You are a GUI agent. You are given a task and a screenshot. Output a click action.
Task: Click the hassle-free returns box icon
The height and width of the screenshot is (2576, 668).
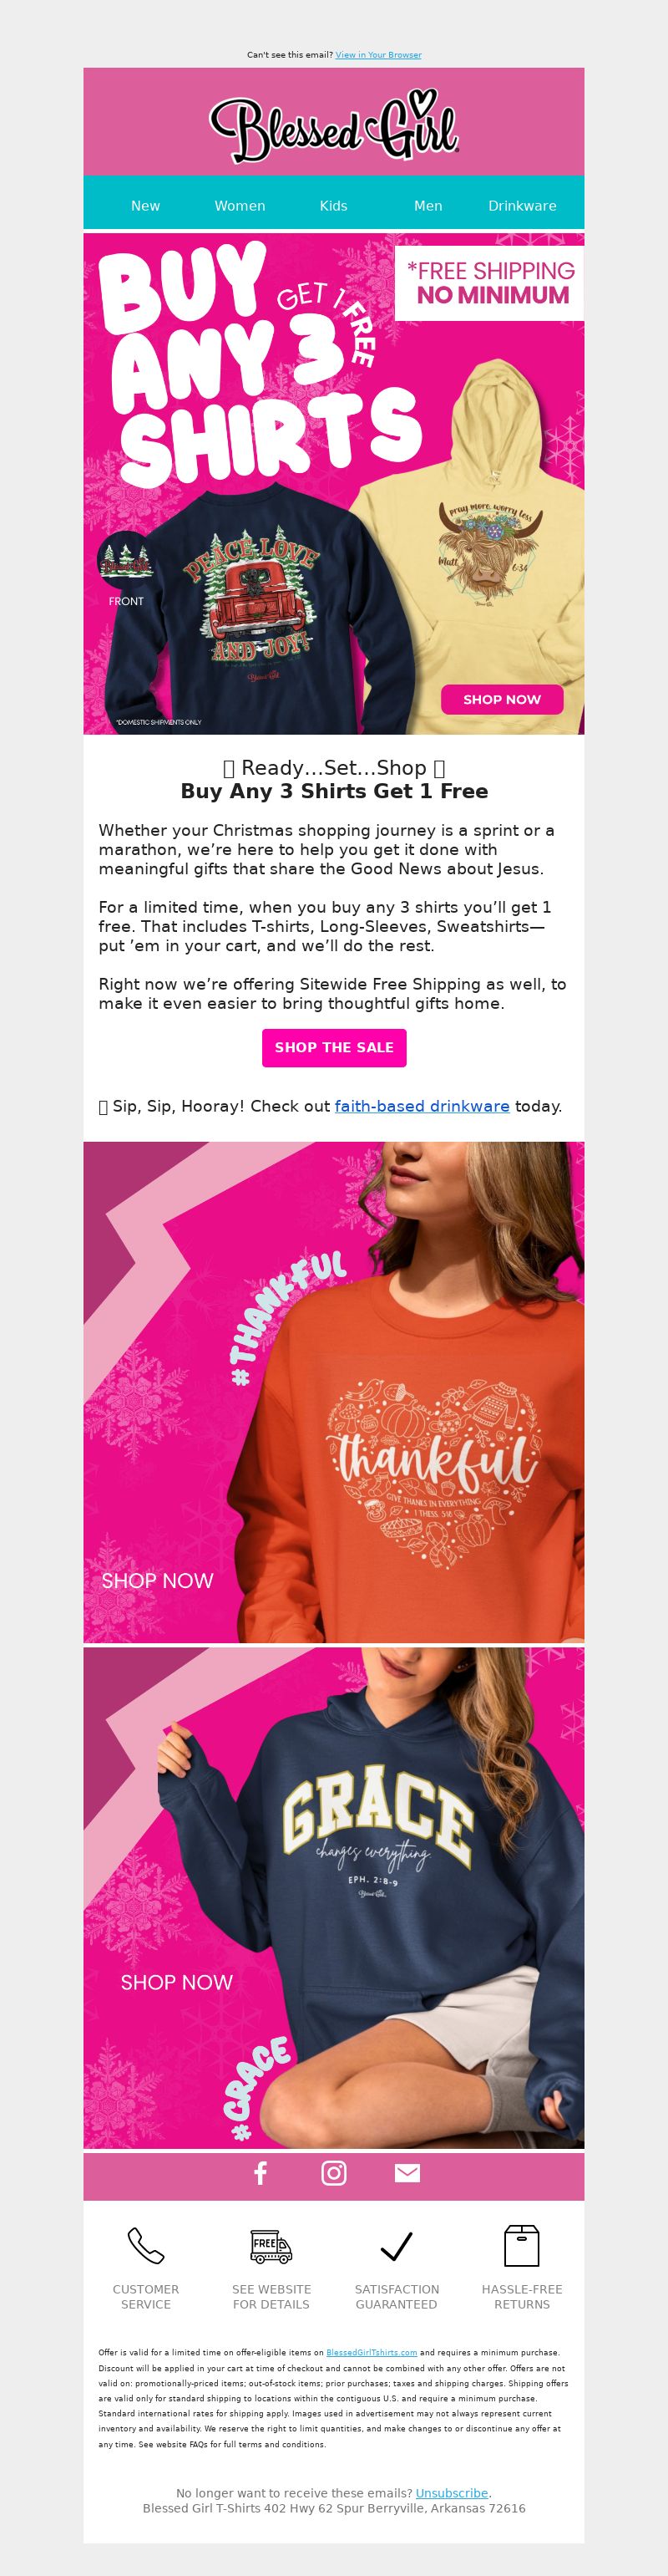click(x=521, y=2246)
